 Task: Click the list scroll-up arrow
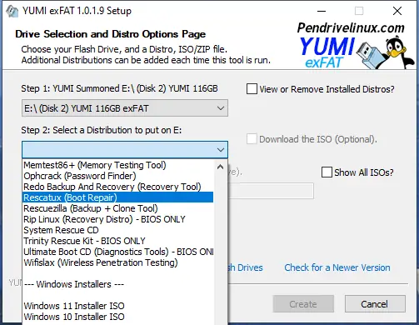(220, 167)
